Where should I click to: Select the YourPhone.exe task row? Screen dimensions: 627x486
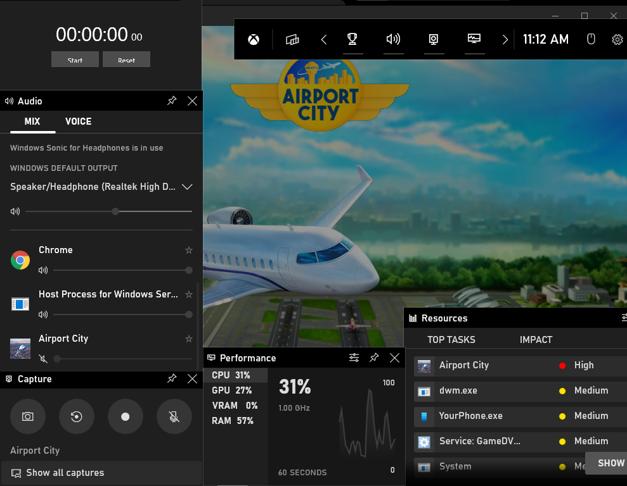click(x=520, y=416)
